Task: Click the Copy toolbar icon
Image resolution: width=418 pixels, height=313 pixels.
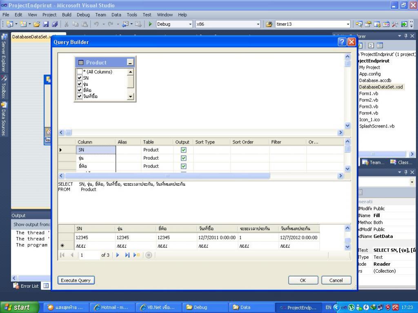Action: (x=76, y=24)
